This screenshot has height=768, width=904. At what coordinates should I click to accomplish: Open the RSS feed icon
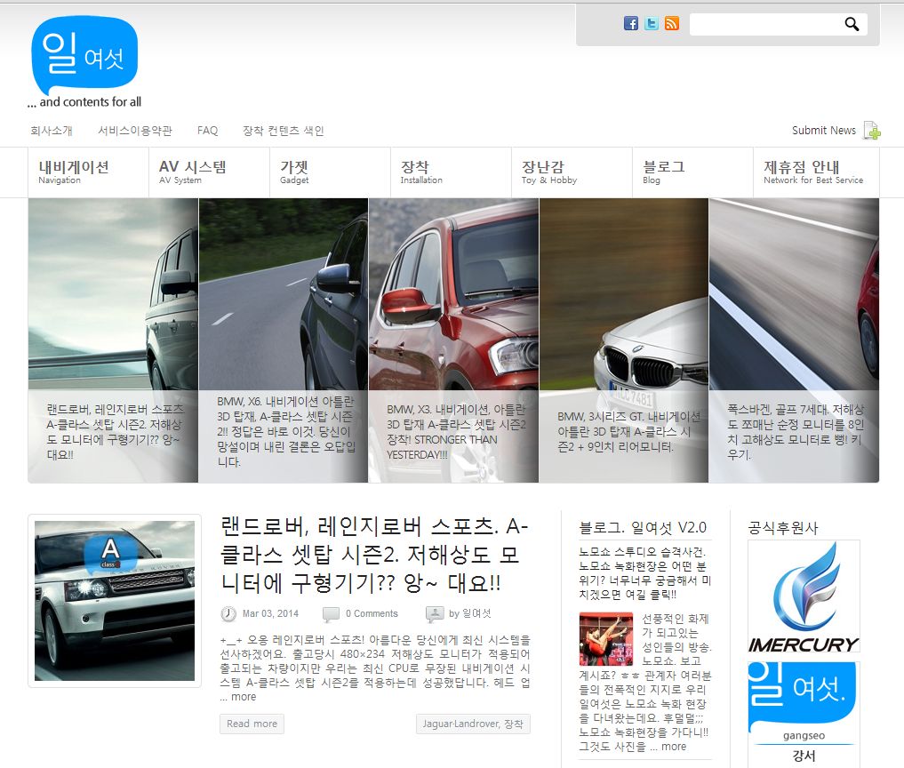[672, 23]
